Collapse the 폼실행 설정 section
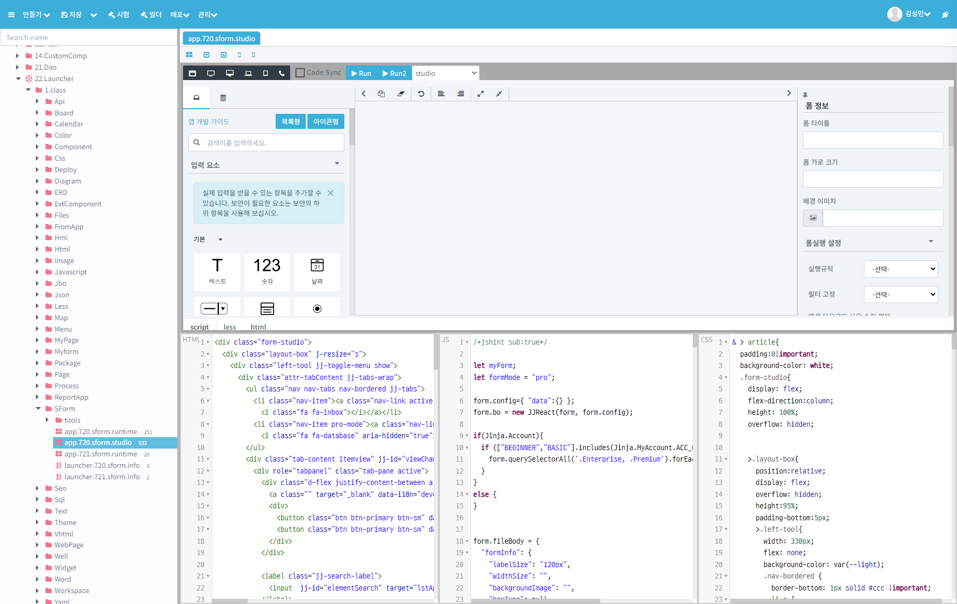The height and width of the screenshot is (604, 957). pyautogui.click(x=931, y=242)
